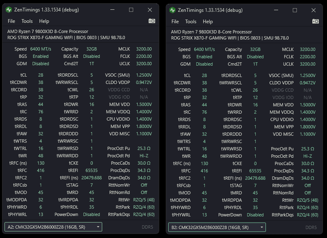Select the tCL value 28 in left window

click(41, 75)
